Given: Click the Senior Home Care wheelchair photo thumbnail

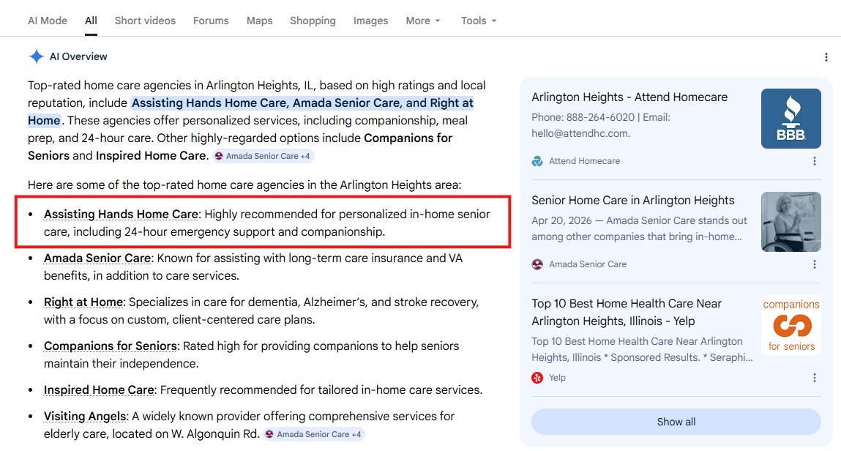Looking at the screenshot, I should coord(790,222).
